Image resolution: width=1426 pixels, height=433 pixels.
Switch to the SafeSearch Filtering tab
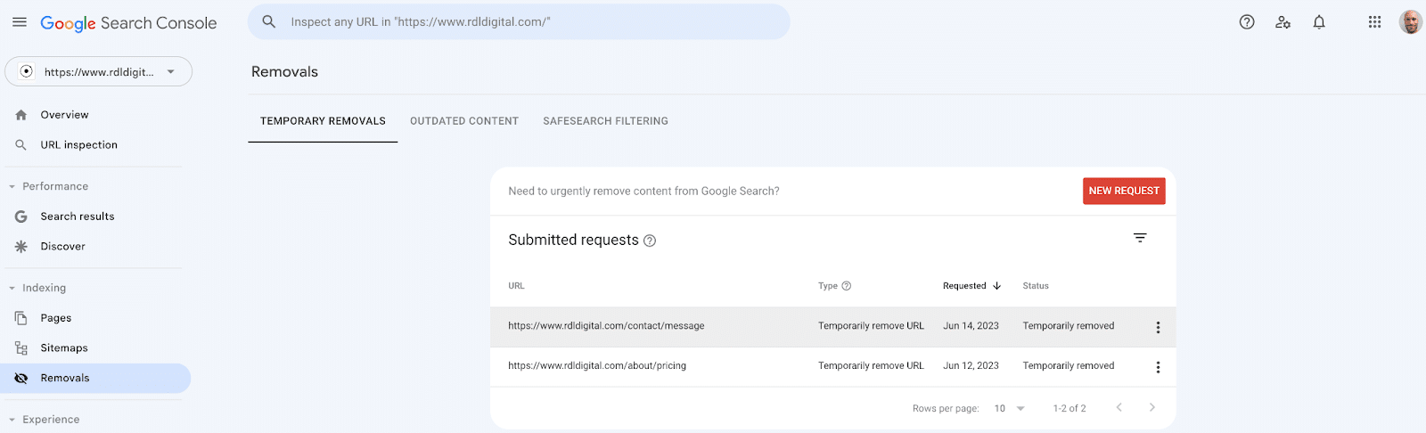[605, 121]
